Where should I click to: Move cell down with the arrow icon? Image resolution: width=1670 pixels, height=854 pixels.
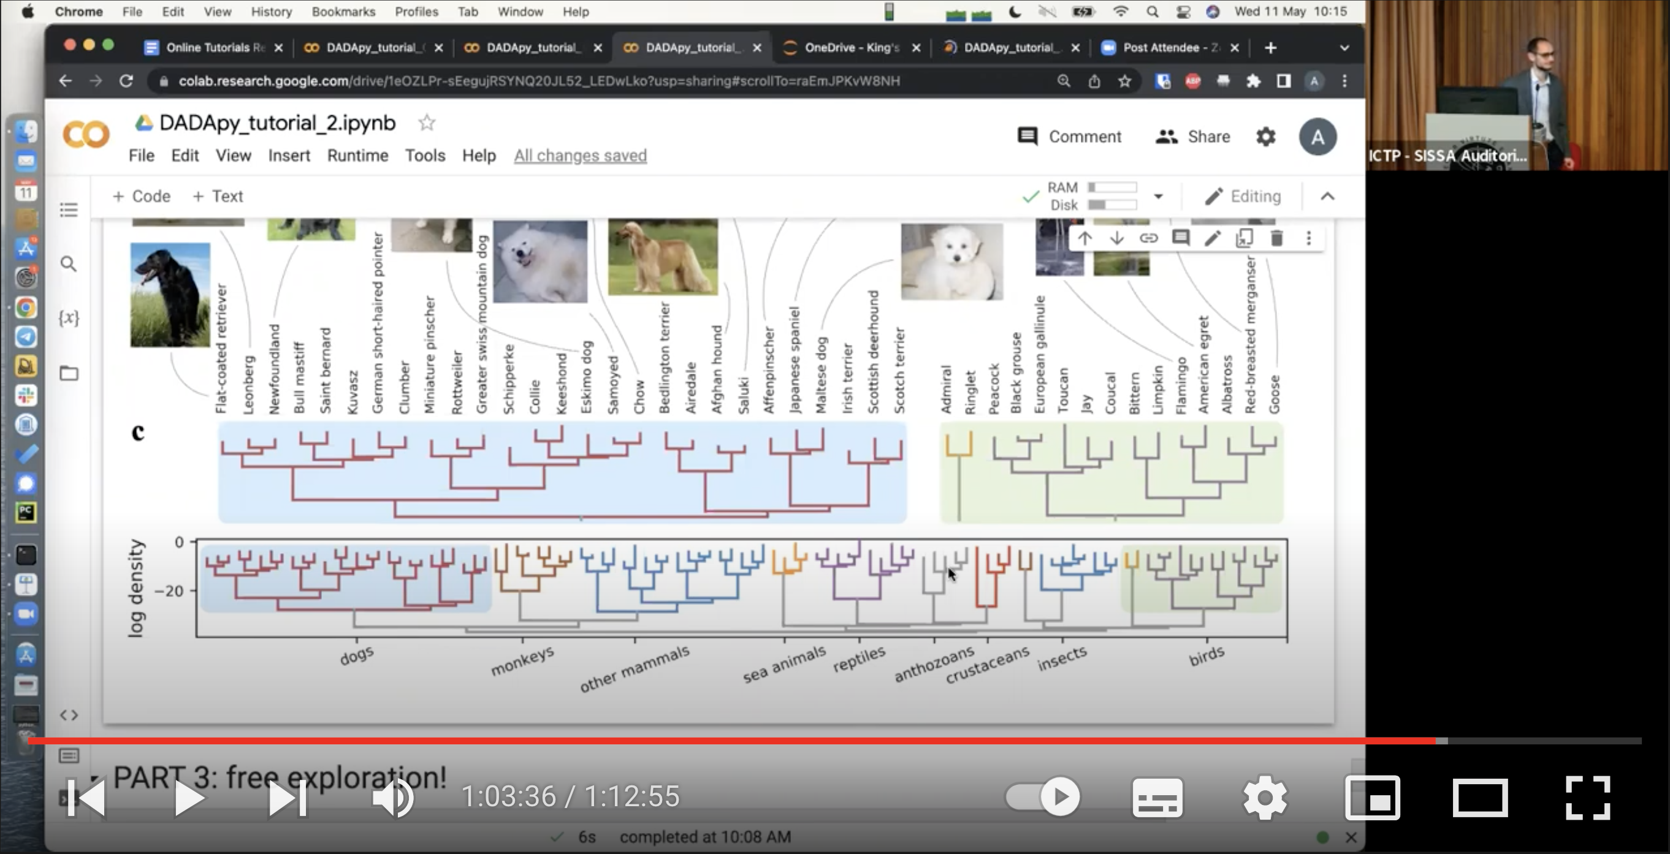coord(1116,238)
